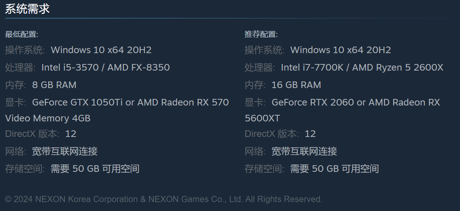
Task: Click the Intel i5-3570 / AMD FX-8350 text
Action: point(105,67)
